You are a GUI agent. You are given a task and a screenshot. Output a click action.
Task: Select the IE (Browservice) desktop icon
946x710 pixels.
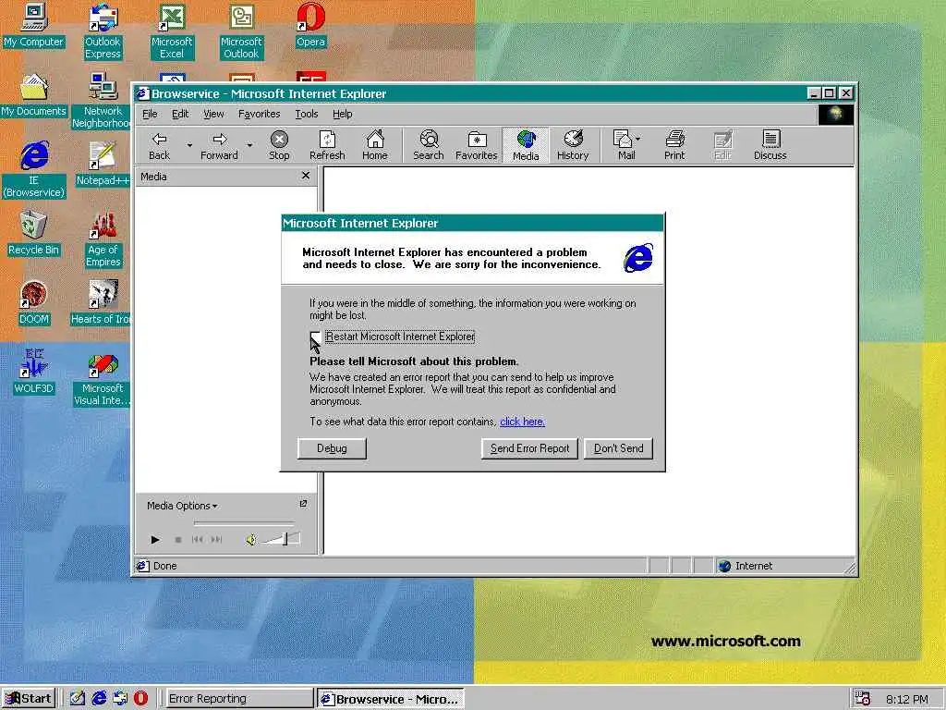click(x=34, y=170)
